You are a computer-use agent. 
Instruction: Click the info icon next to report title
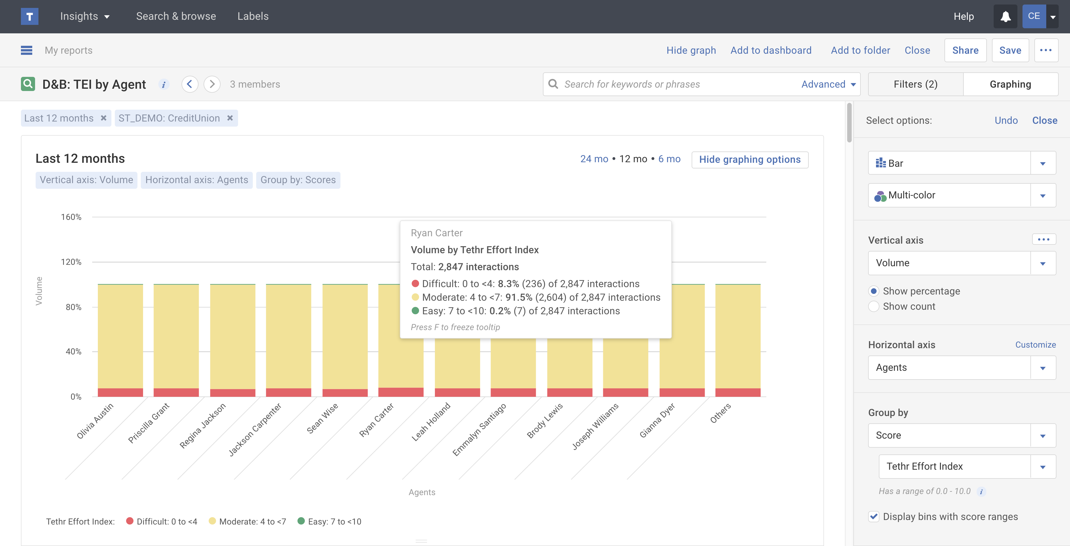tap(164, 84)
